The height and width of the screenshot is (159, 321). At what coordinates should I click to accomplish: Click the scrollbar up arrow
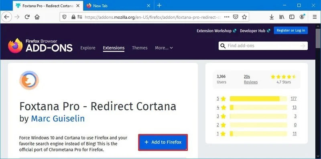[x=318, y=26]
